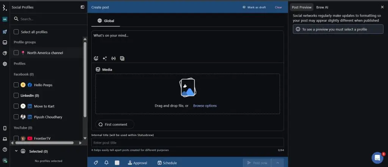Open the laptop device icon in sidebar
388x167 pixels.
point(5,139)
